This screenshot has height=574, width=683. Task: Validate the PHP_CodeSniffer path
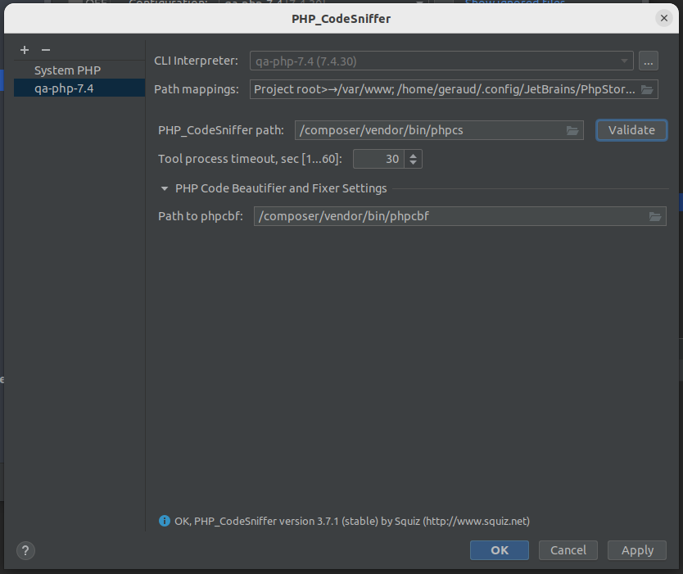pyautogui.click(x=631, y=130)
